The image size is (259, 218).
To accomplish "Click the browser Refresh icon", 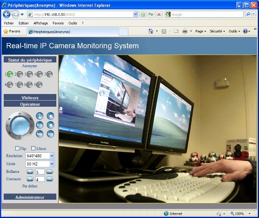I will point(150,14).
